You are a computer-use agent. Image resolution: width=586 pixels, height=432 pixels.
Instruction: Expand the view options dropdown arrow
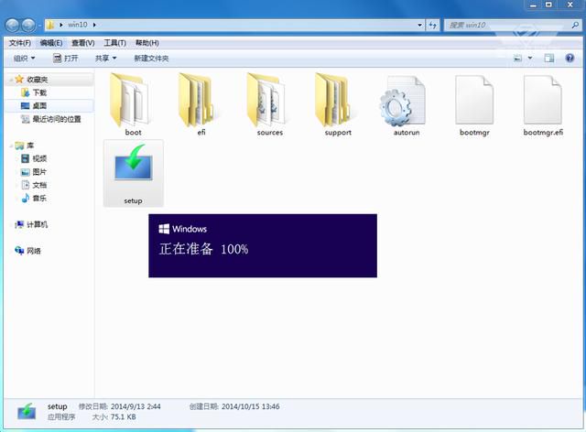pyautogui.click(x=530, y=58)
